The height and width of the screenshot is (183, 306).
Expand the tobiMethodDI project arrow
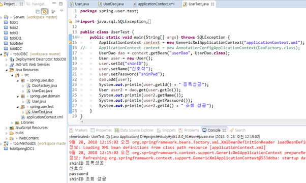[x=1, y=144]
